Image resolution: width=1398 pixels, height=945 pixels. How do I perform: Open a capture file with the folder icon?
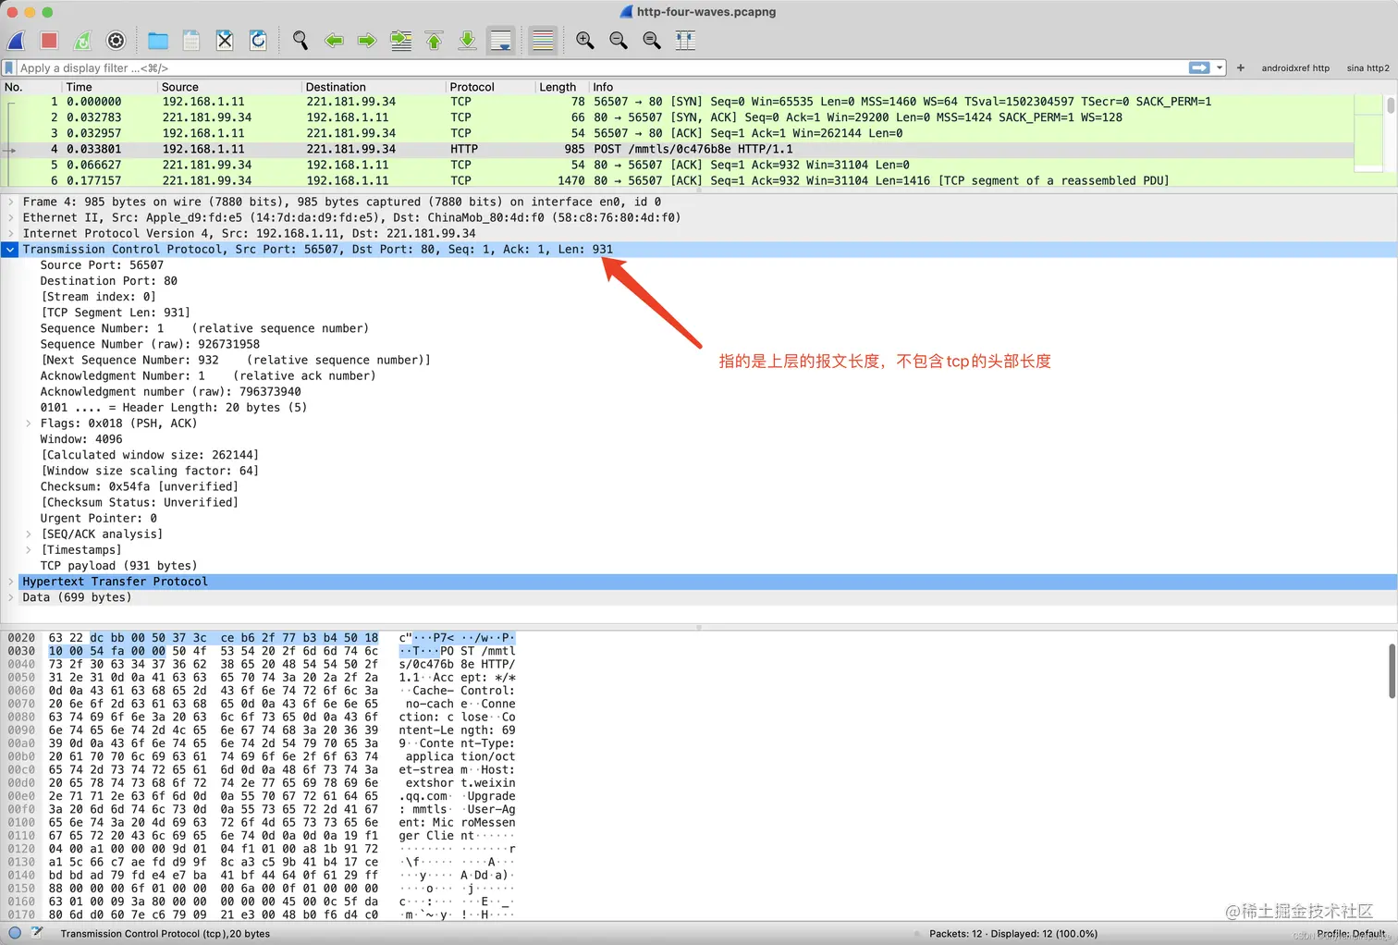158,41
